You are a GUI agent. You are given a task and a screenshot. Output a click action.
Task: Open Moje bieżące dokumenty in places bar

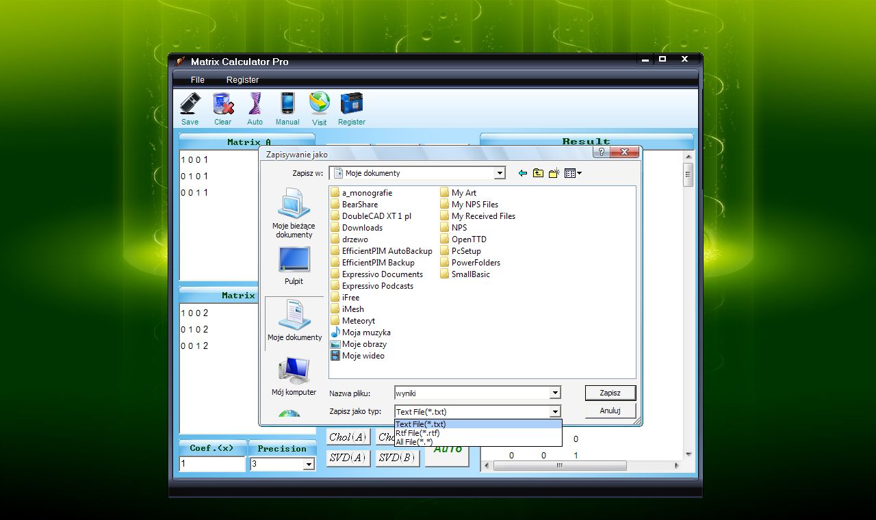294,214
